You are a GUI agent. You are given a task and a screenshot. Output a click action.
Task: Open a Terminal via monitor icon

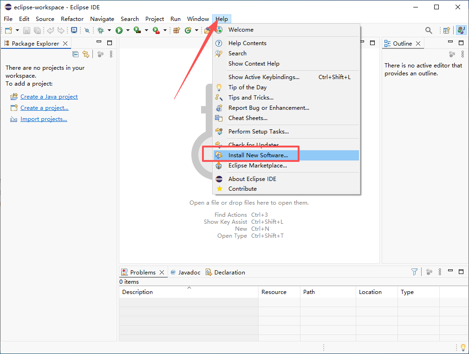(x=74, y=30)
